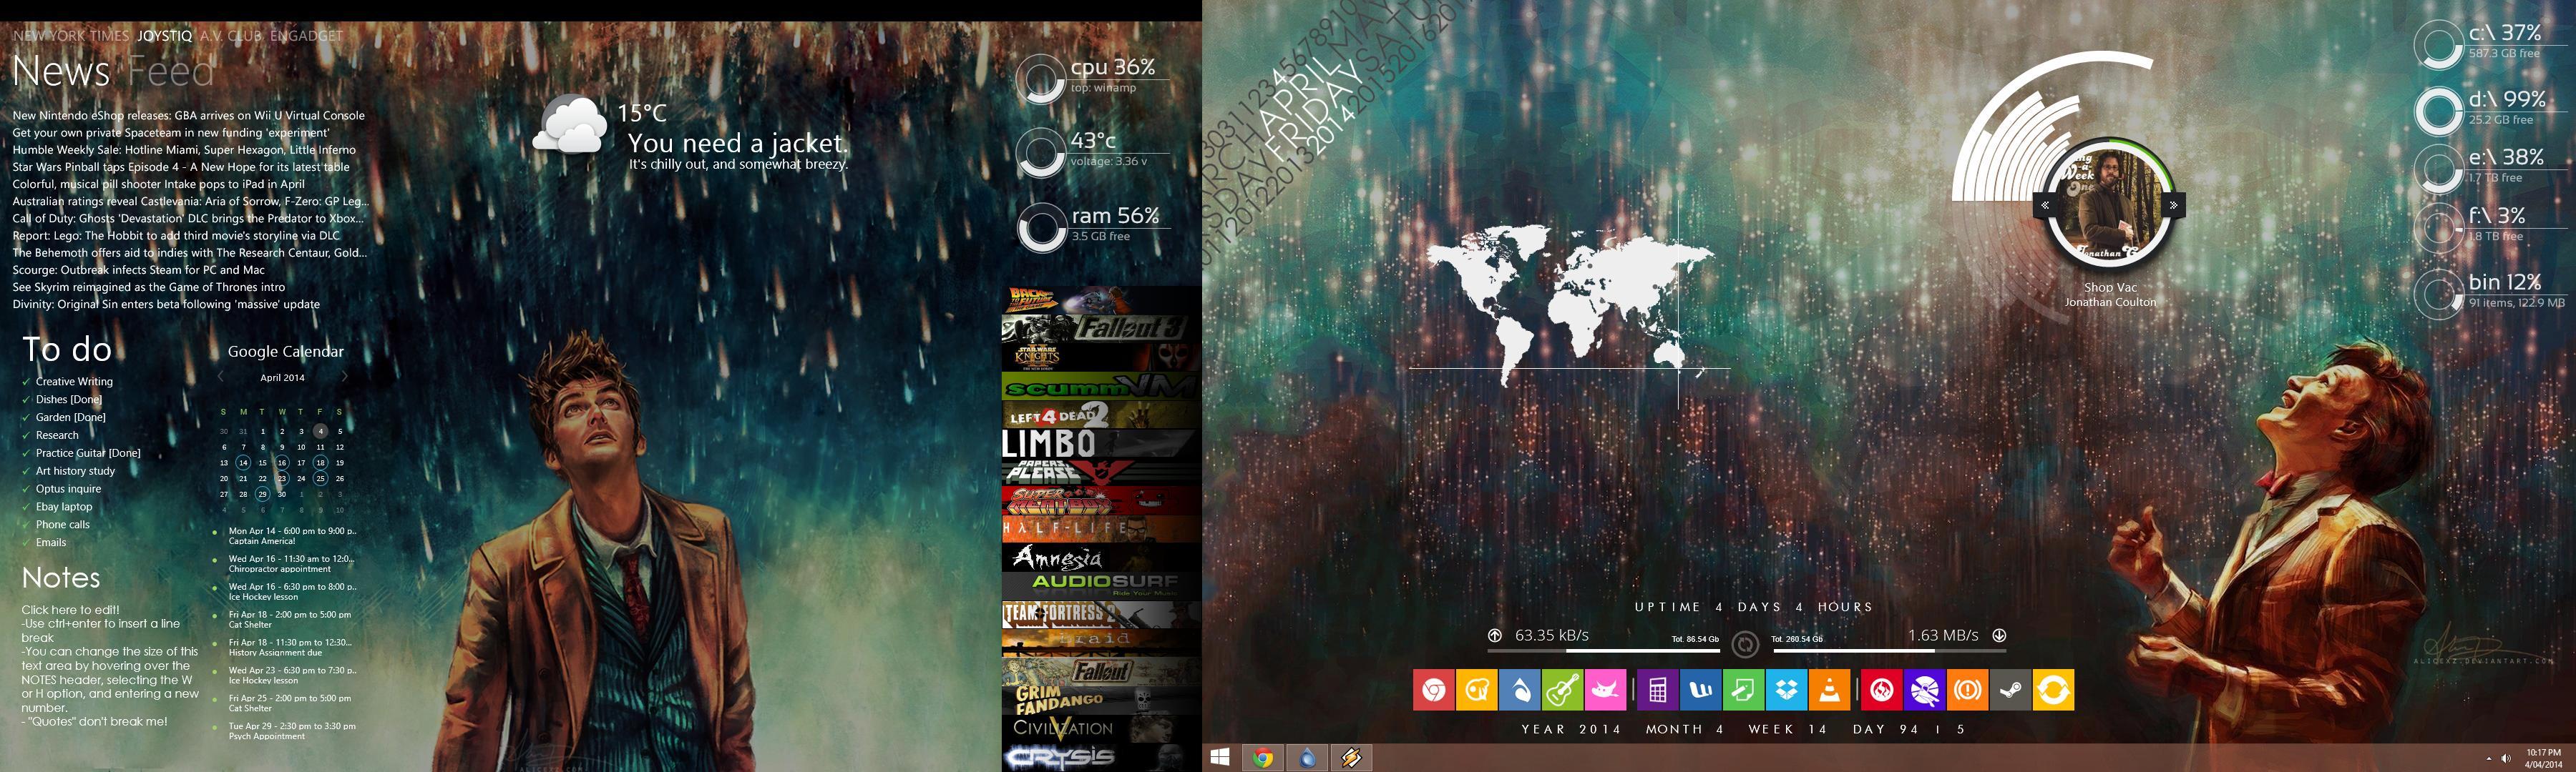
Task: Launch VLC from the orange cone tile
Action: click(x=1830, y=690)
